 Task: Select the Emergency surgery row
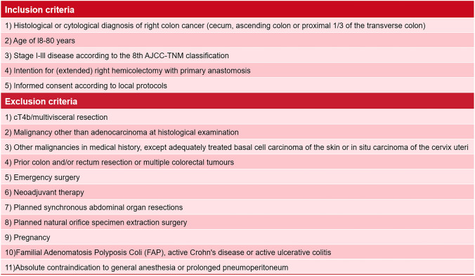(237, 177)
